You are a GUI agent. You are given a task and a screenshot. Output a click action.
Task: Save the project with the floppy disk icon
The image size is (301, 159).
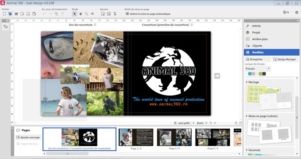[x=16, y=14]
